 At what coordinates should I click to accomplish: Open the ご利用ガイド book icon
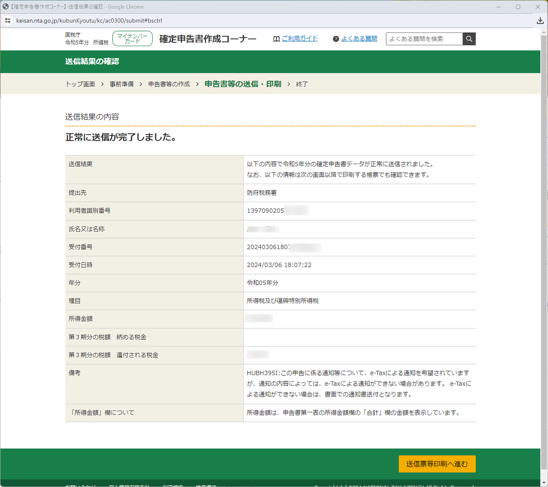[x=276, y=39]
